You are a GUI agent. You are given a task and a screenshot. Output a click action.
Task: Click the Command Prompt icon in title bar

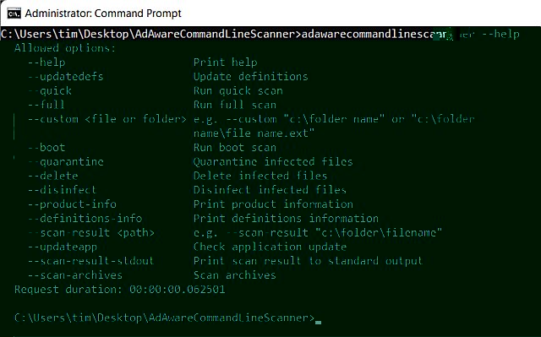tap(14, 14)
